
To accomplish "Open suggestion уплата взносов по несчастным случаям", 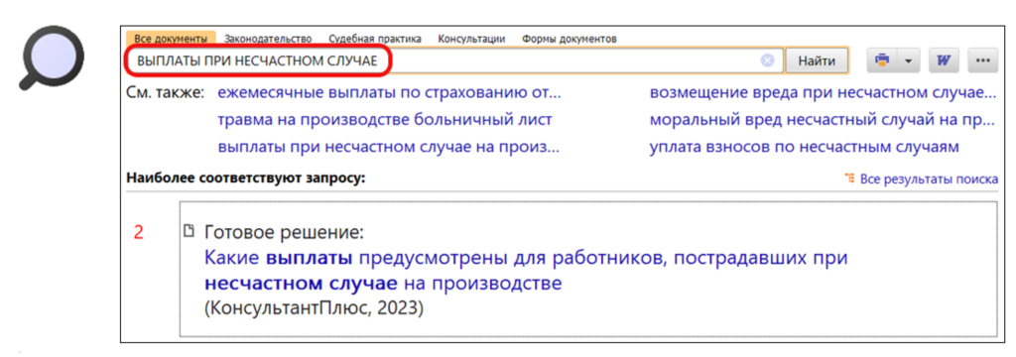I will (804, 147).
